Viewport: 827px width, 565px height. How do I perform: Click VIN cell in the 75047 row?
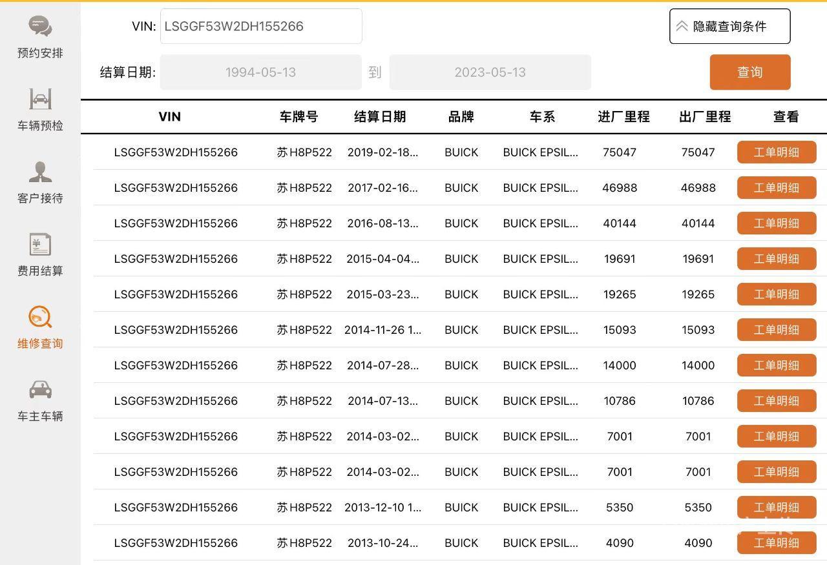point(176,152)
